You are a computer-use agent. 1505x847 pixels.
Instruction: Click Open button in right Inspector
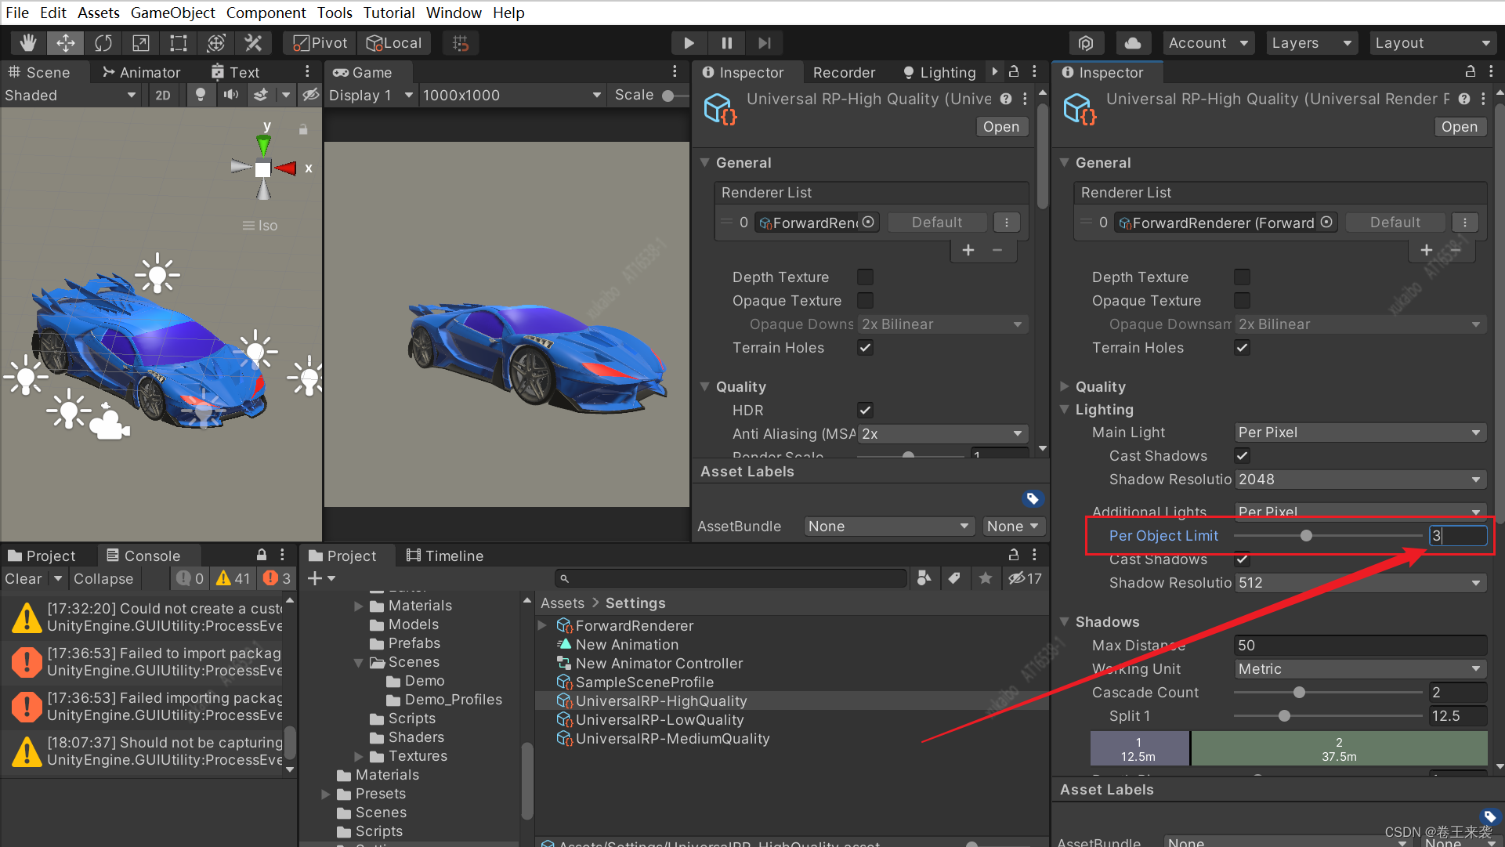click(1459, 127)
